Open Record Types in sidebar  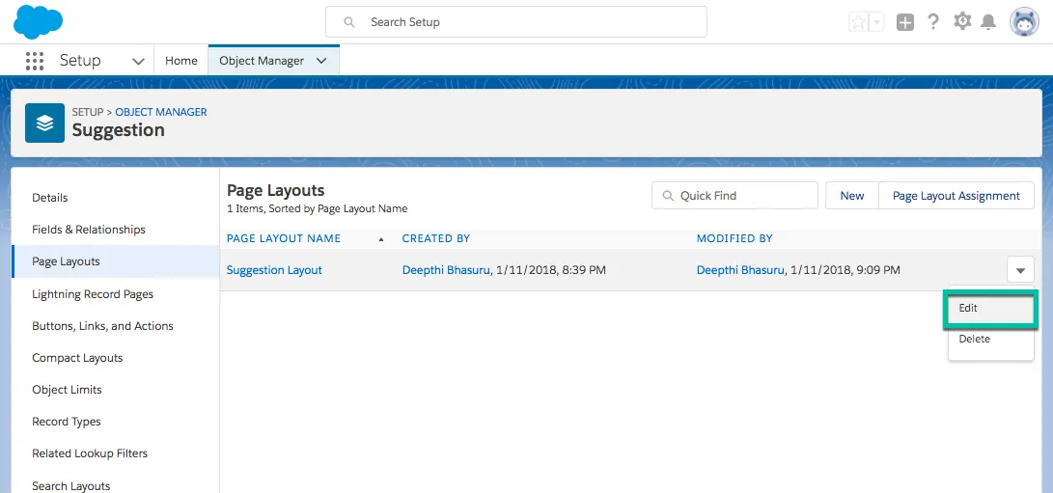[67, 422]
